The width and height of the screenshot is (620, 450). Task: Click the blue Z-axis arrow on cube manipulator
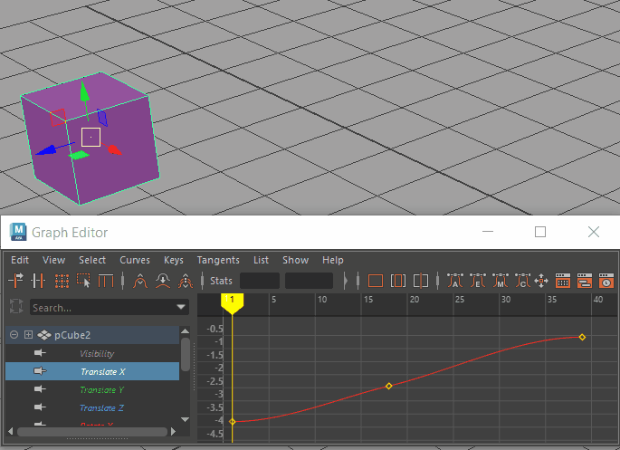45,150
